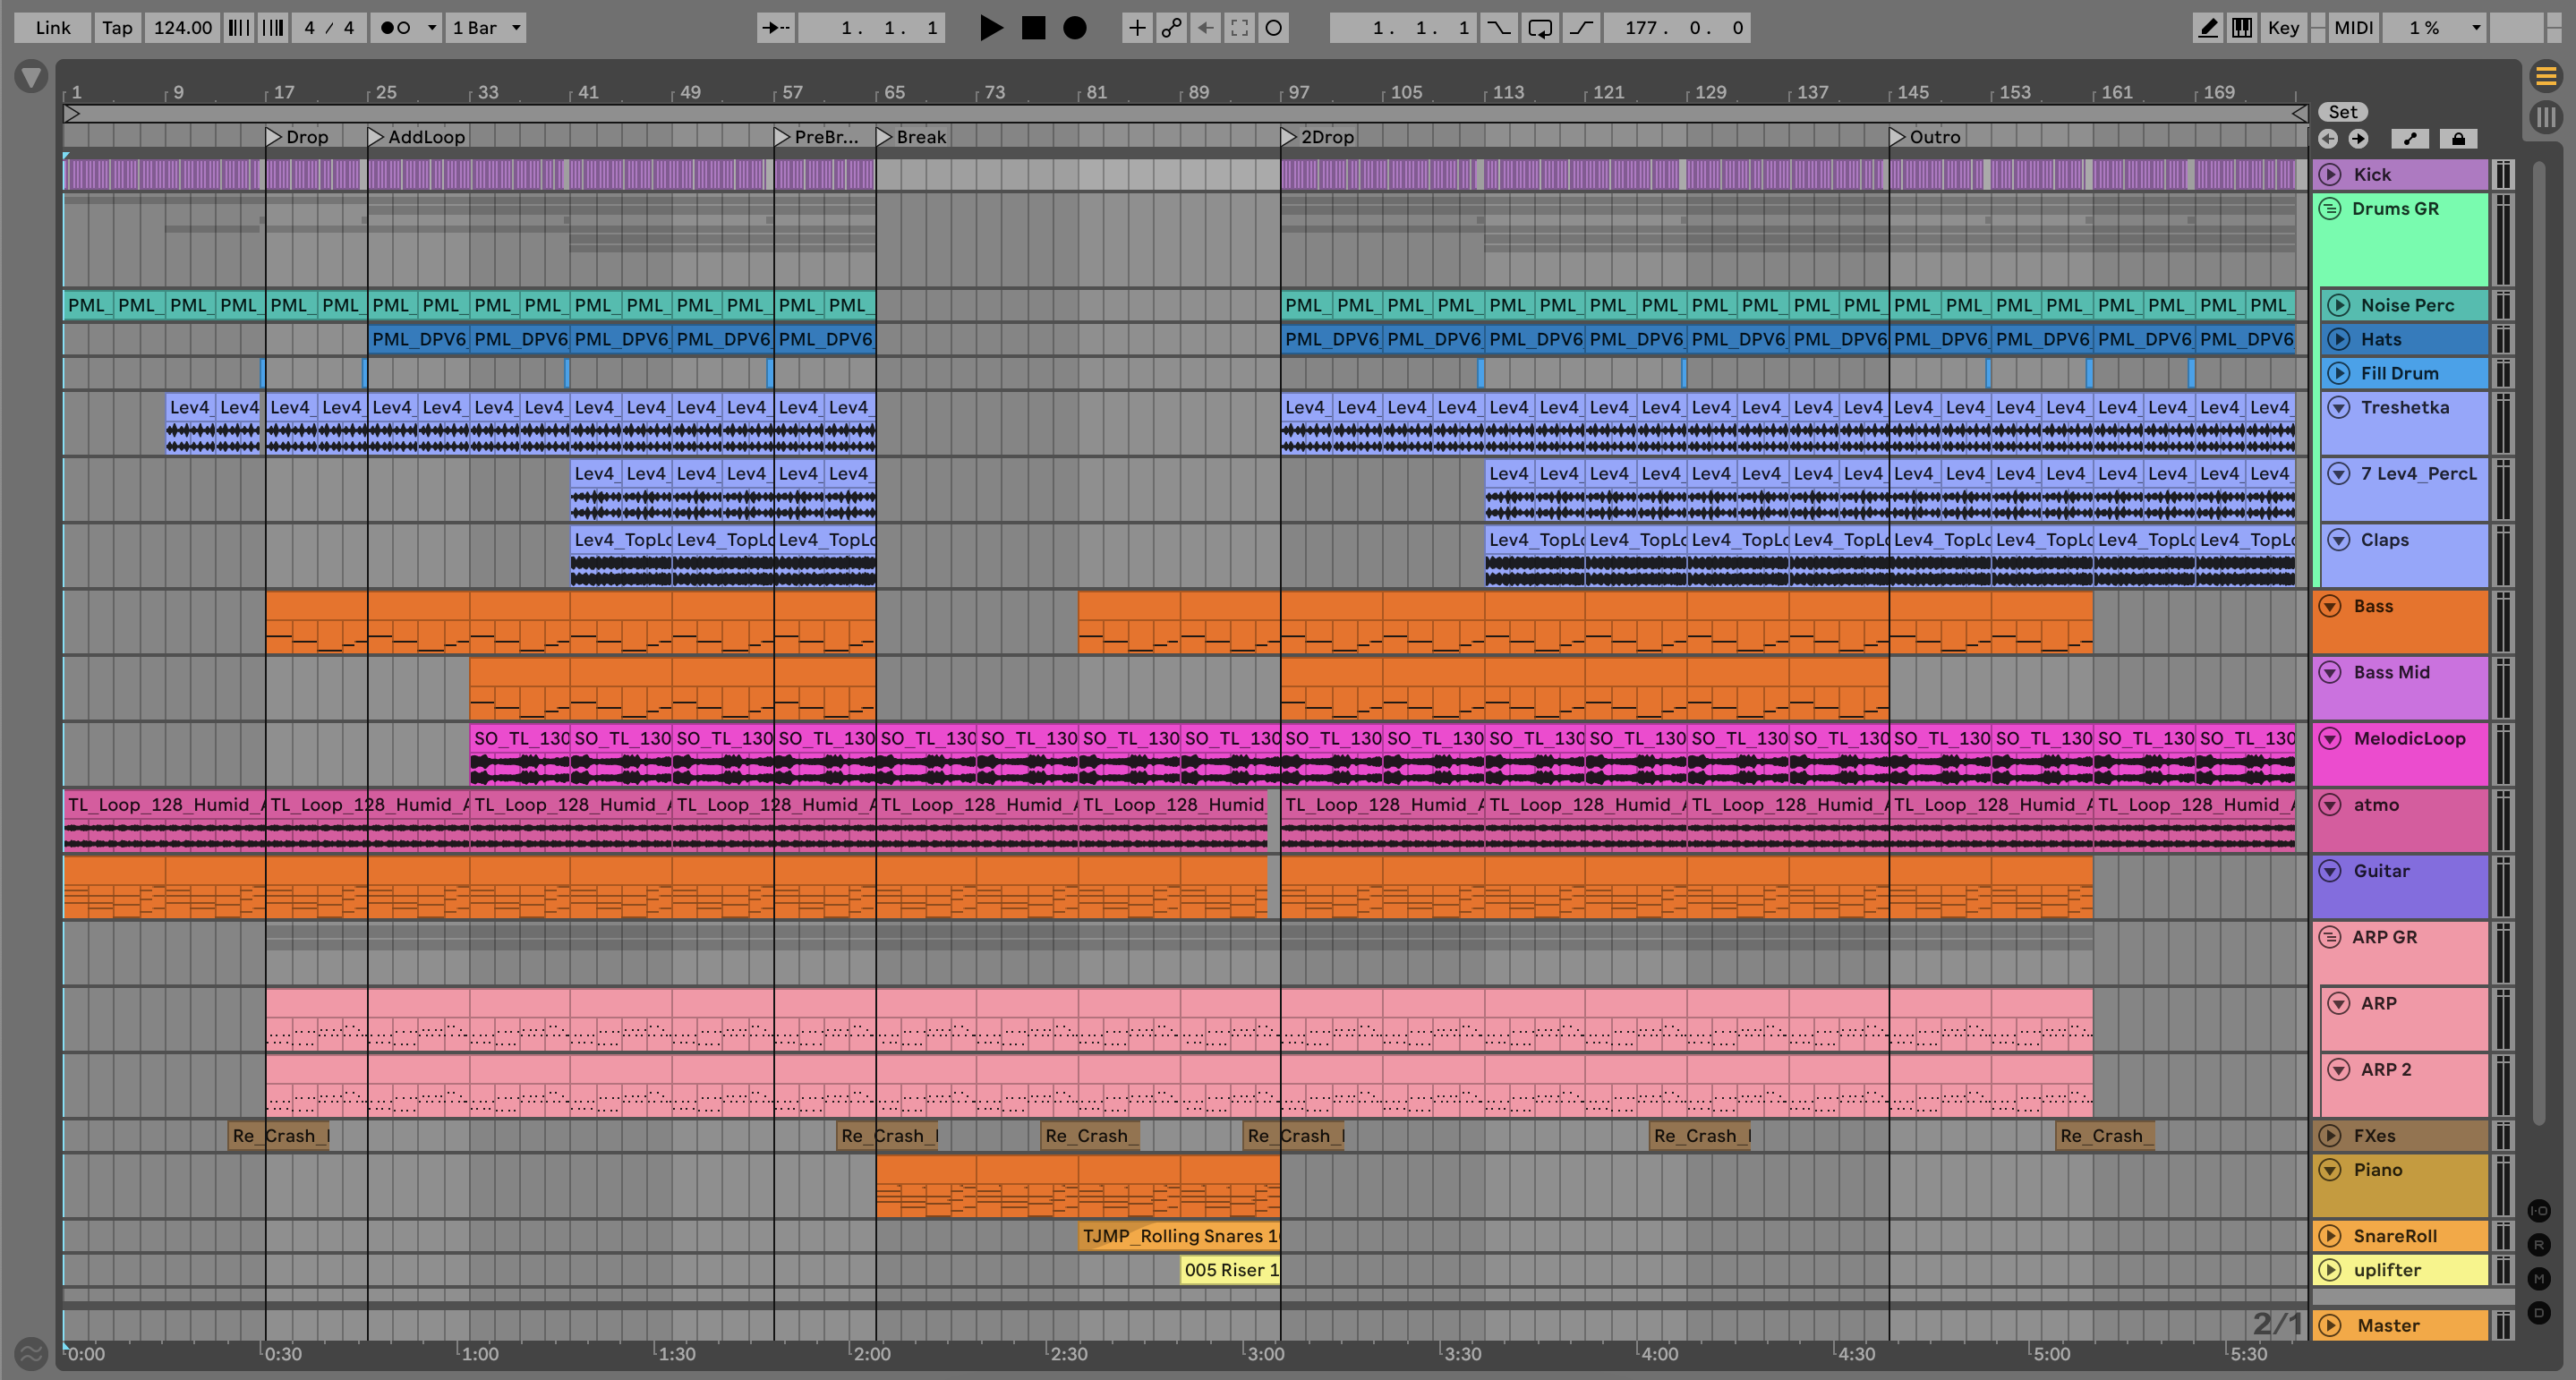The width and height of the screenshot is (2576, 1380).
Task: Enable Draw Mode pencil icon
Action: pos(2208,28)
